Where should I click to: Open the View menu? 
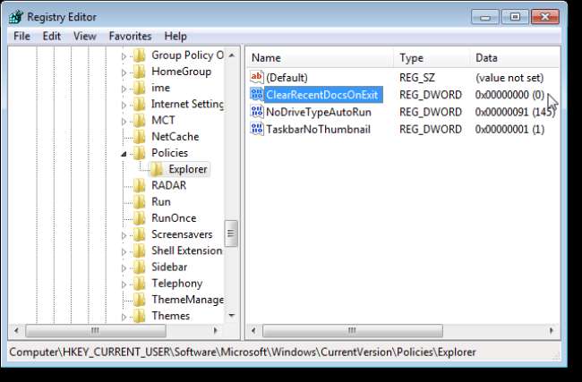click(85, 36)
